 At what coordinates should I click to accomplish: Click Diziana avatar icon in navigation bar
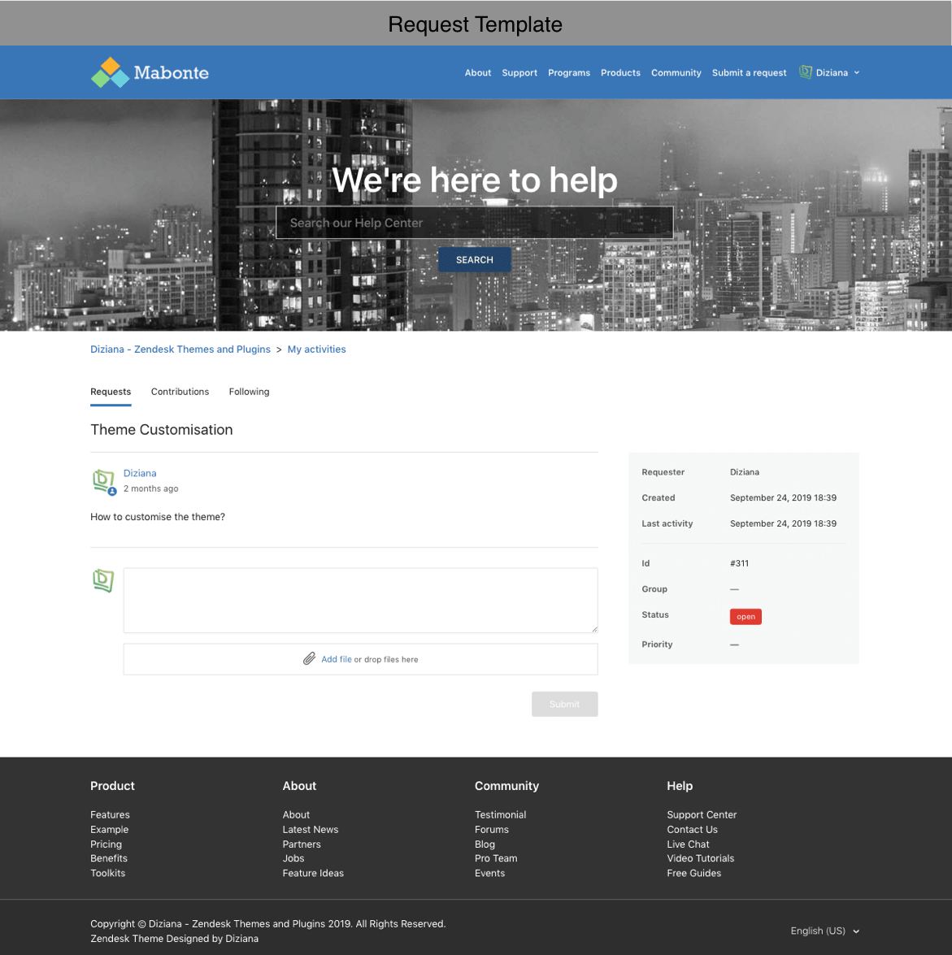[805, 72]
